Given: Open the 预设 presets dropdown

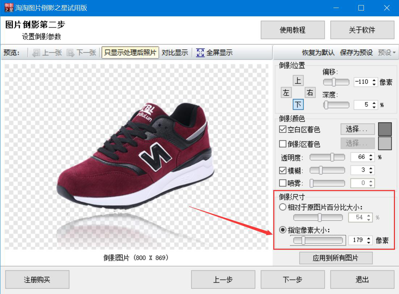Looking at the screenshot, I should (387, 53).
